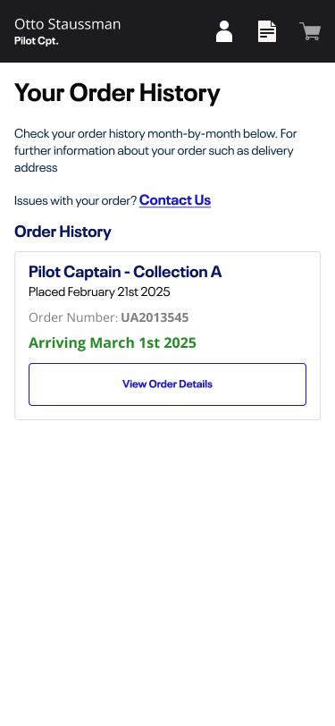Click the Placed February 21st 2025 date
The image size is (335, 726).
(x=99, y=292)
